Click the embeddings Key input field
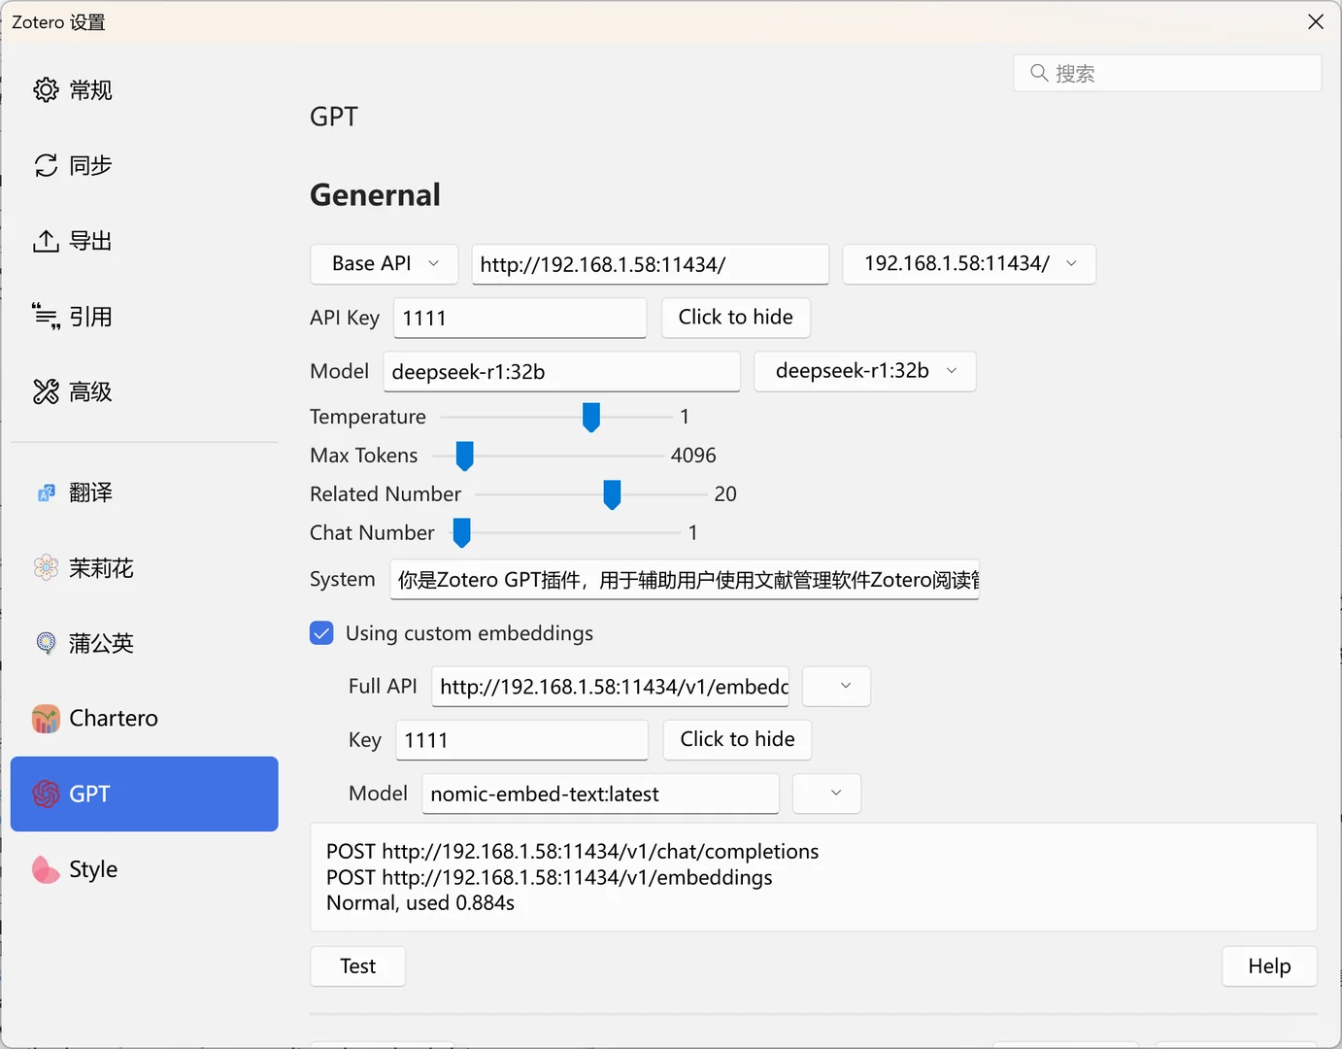The image size is (1342, 1049). 521,740
